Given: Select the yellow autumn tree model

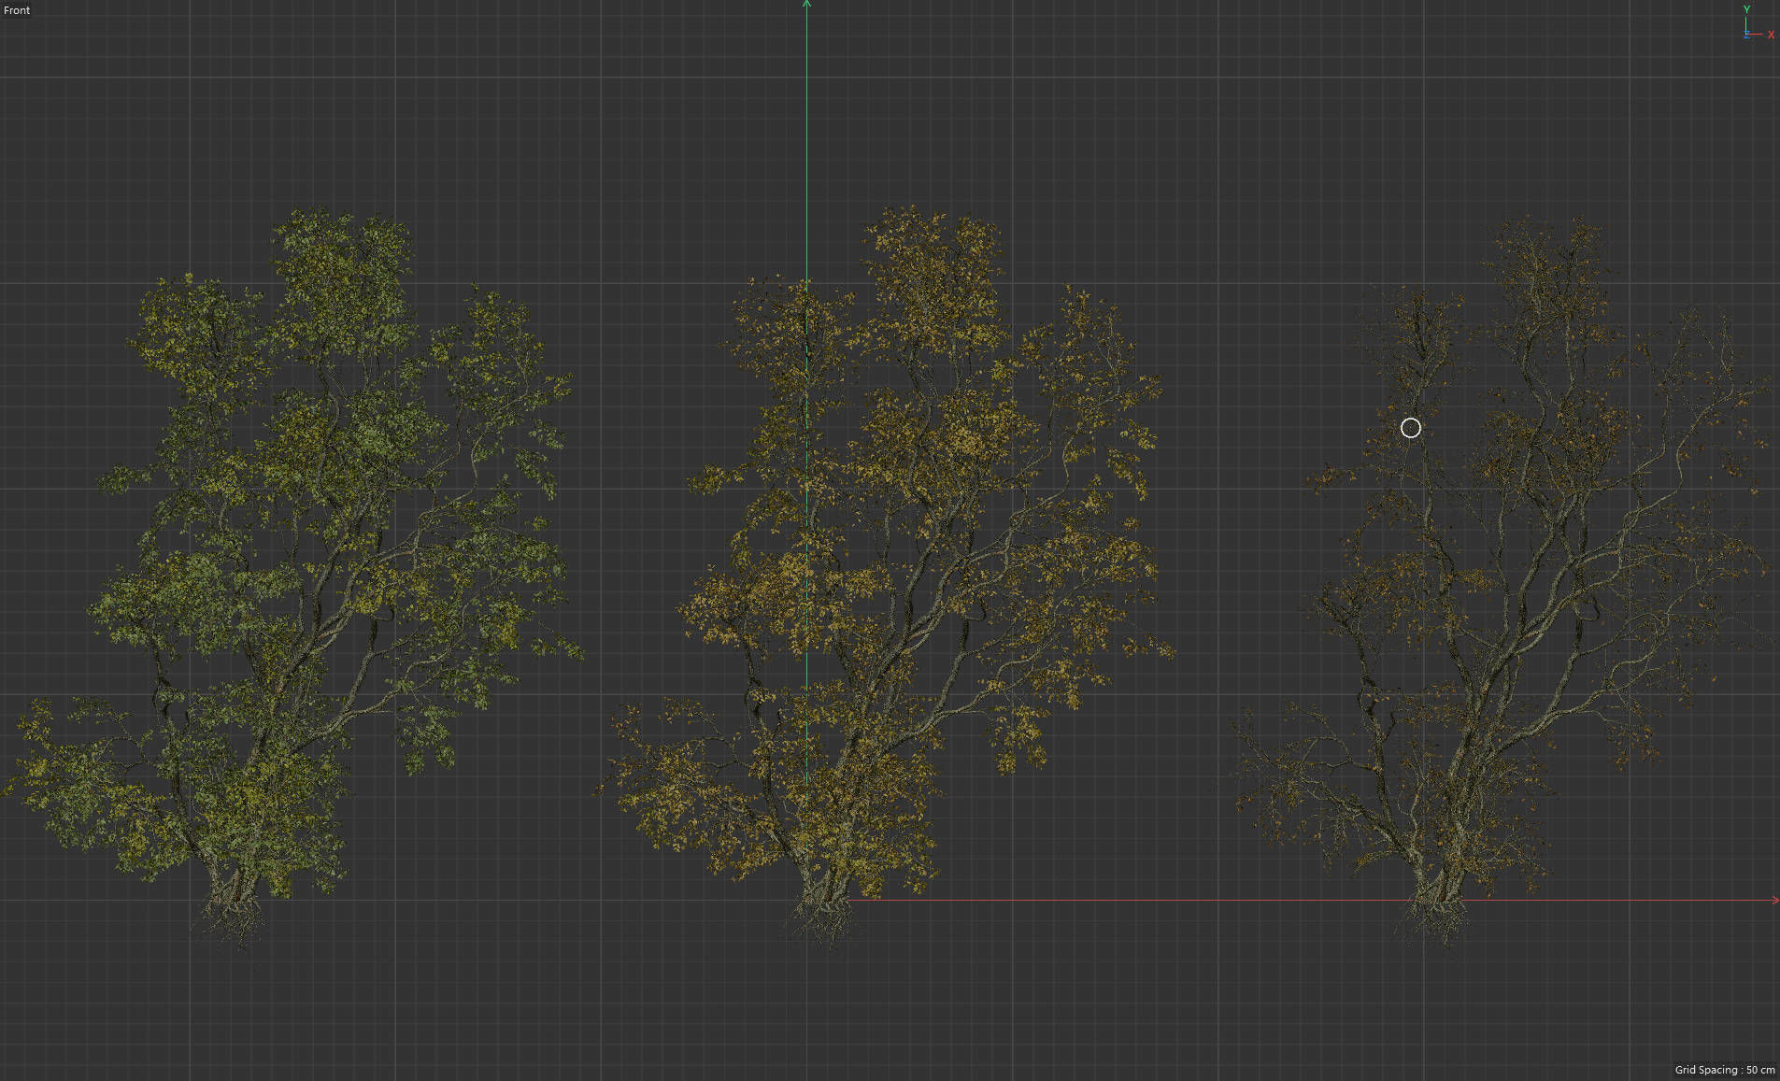Looking at the screenshot, I should (x=883, y=579).
